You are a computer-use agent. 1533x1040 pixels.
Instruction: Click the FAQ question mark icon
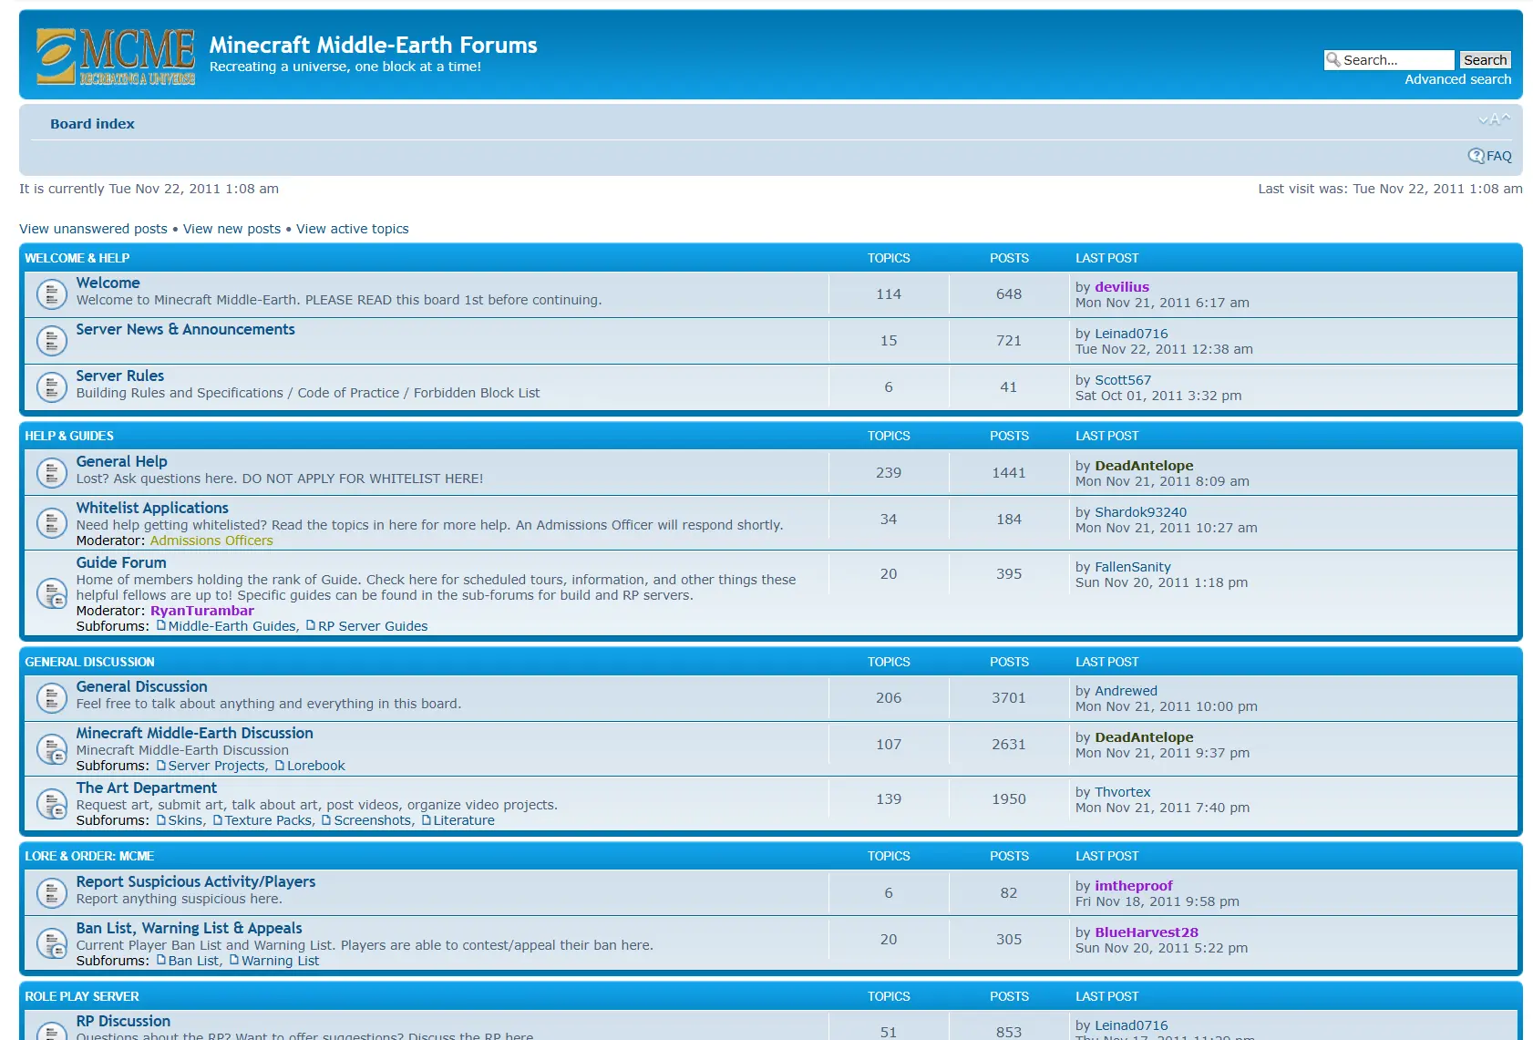pyautogui.click(x=1476, y=156)
